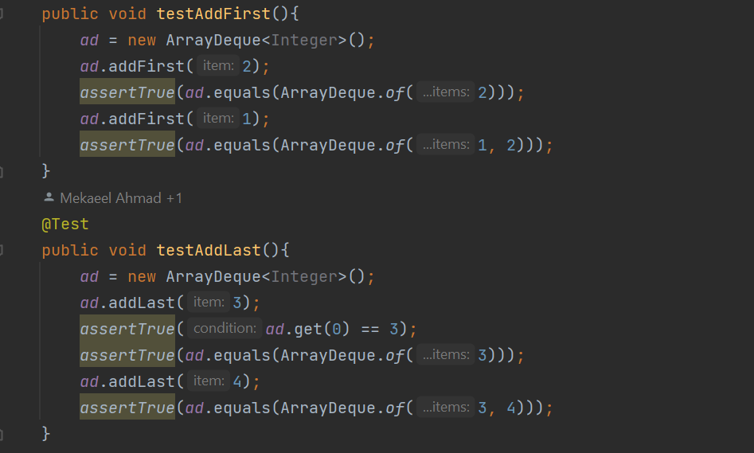Place cursor on the testAddLast method name
The height and width of the screenshot is (453, 754).
click(x=209, y=250)
